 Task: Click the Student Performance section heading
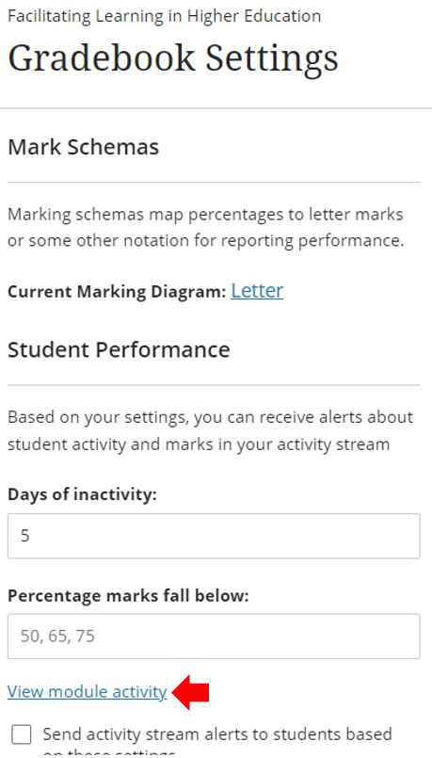coord(119,349)
